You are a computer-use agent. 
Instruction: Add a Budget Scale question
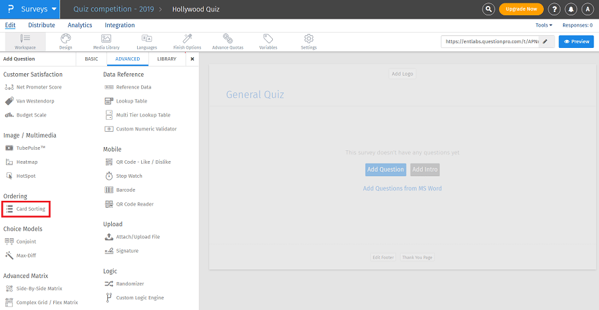[26, 115]
